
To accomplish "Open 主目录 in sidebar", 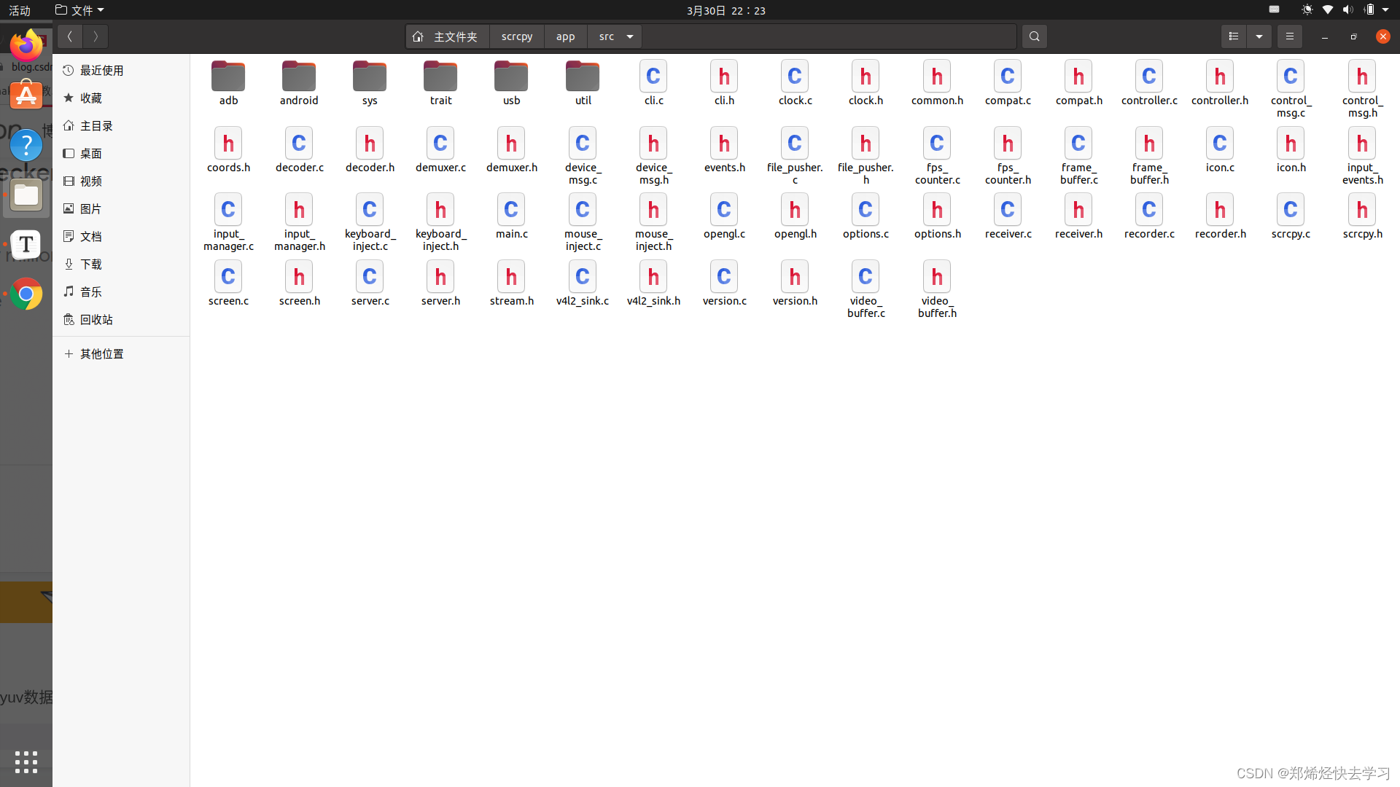I will (x=121, y=125).
